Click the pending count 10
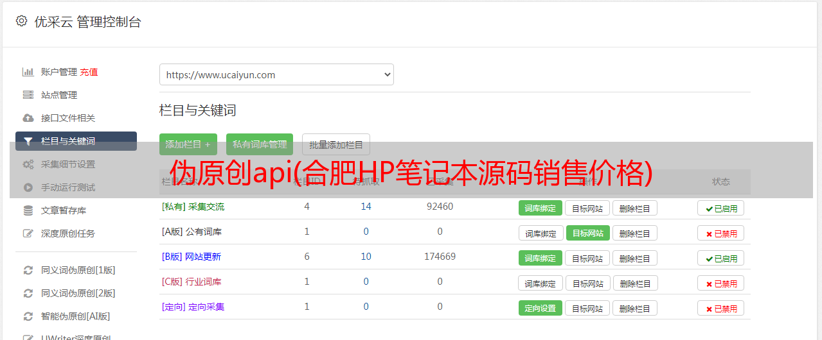The image size is (822, 340). (366, 257)
